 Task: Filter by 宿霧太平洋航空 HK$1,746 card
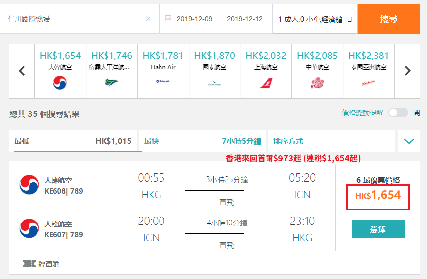click(111, 71)
